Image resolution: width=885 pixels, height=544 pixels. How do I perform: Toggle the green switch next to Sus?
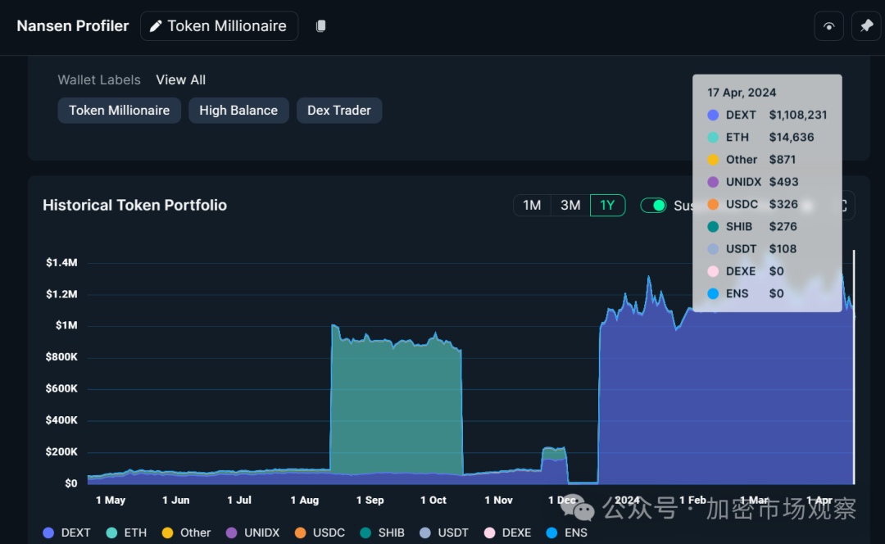(654, 206)
